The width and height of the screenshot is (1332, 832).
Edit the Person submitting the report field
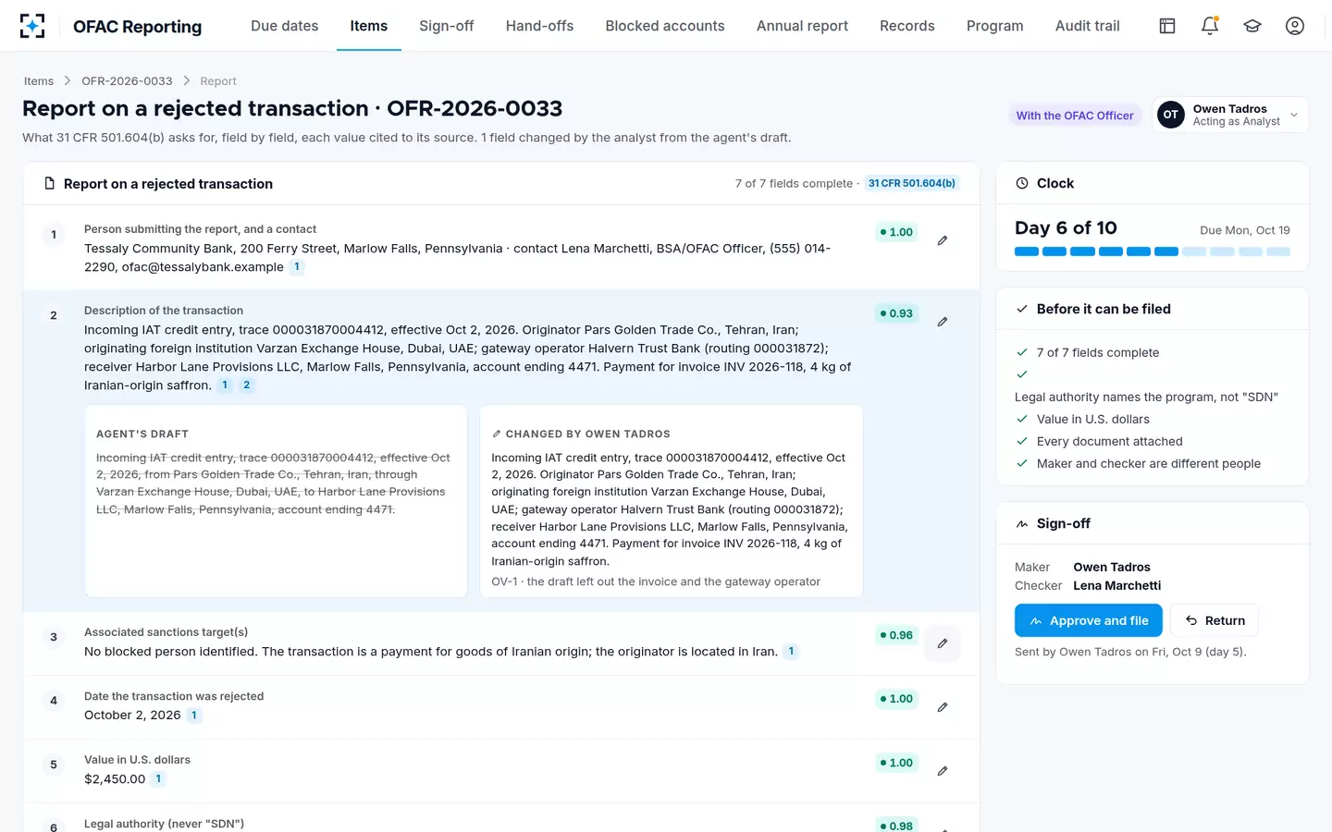click(x=943, y=240)
